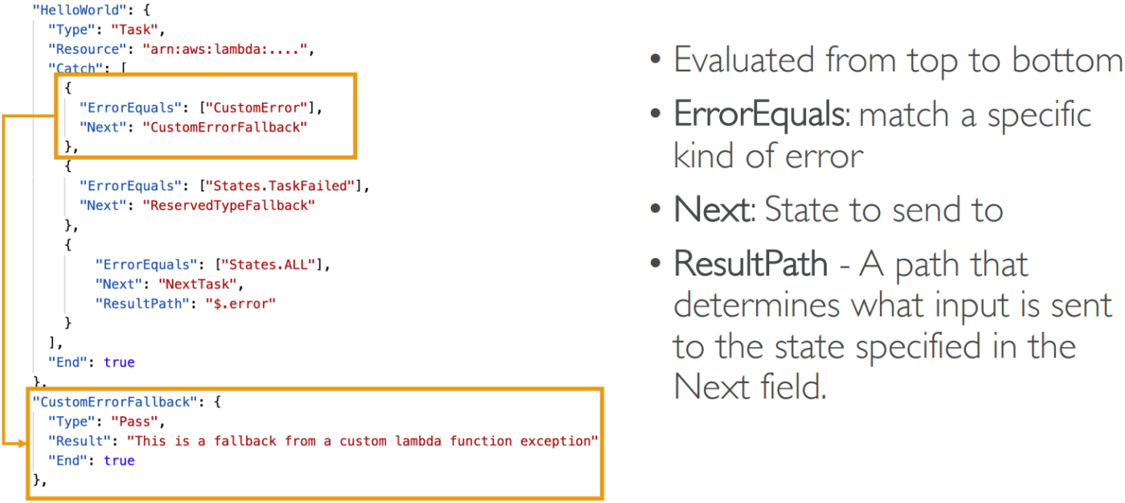This screenshot has height=503, width=1125.
Task: Click the fallback Result message string
Action: [363, 440]
